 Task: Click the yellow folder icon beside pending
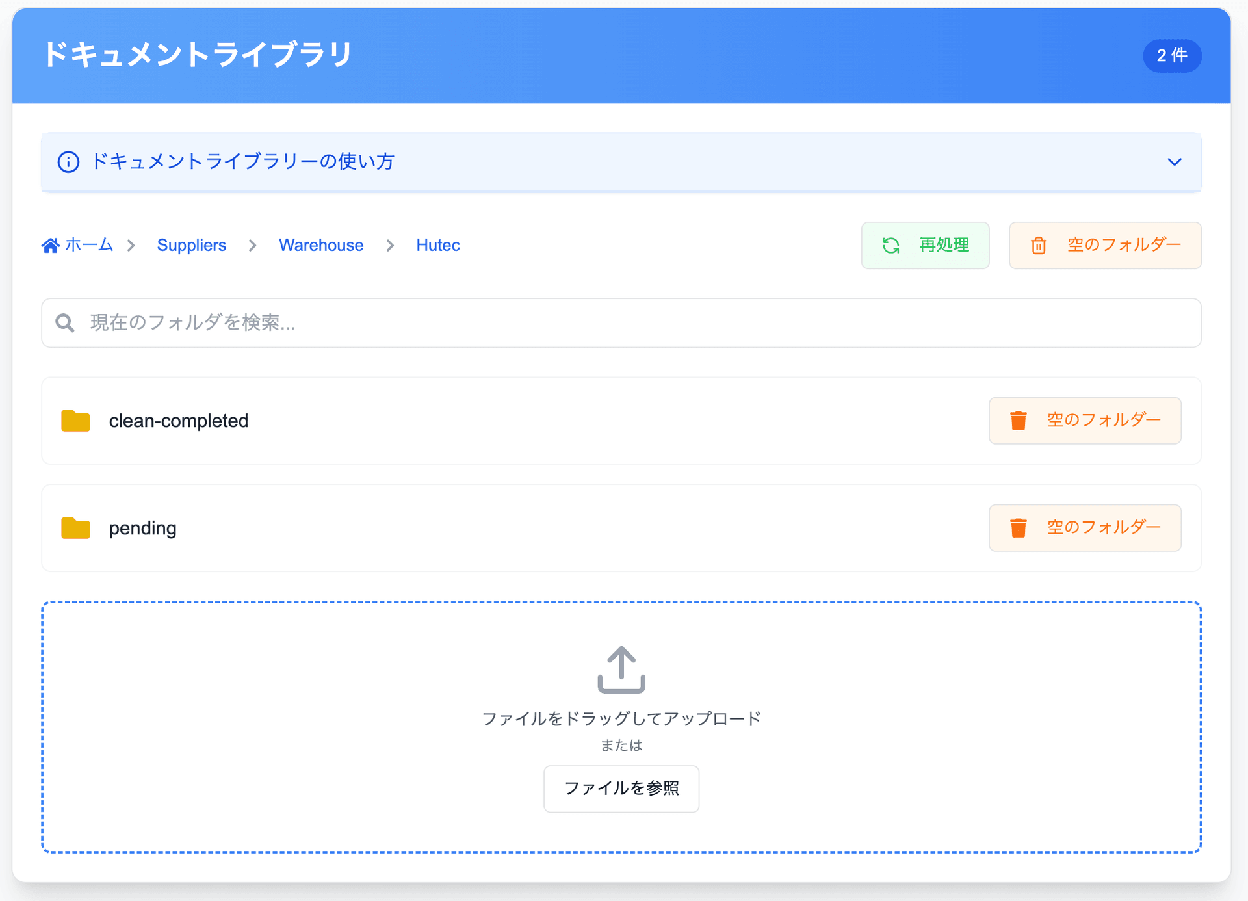pos(75,528)
